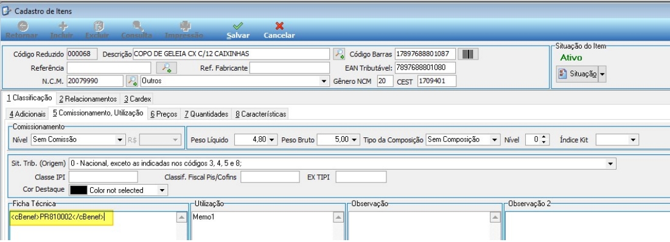Viewport: 670px width, 242px height.
Task: Click the Gênero NCM field
Action: 385,81
